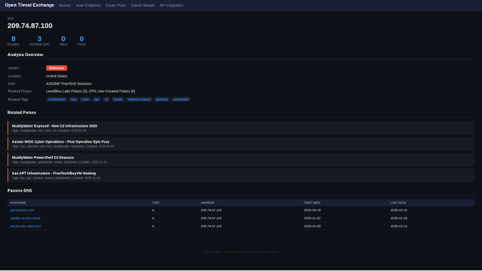
Task: Click the Open Threat Exchange logo
Action: [x=29, y=5]
